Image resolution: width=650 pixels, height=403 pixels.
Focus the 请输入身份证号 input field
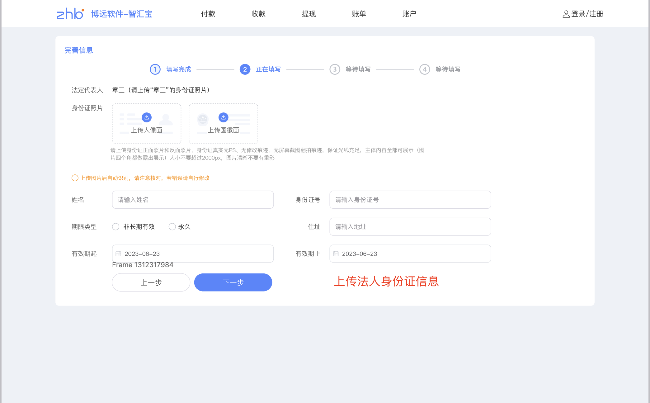pos(410,200)
